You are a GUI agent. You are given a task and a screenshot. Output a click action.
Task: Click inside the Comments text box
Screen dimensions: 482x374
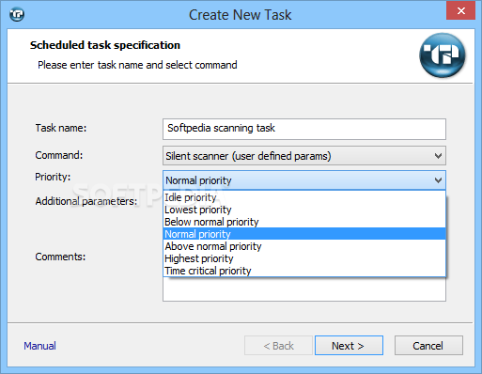pyautogui.click(x=304, y=289)
